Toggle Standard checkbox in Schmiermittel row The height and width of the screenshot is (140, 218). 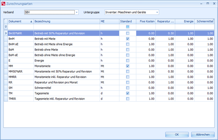click(128, 88)
